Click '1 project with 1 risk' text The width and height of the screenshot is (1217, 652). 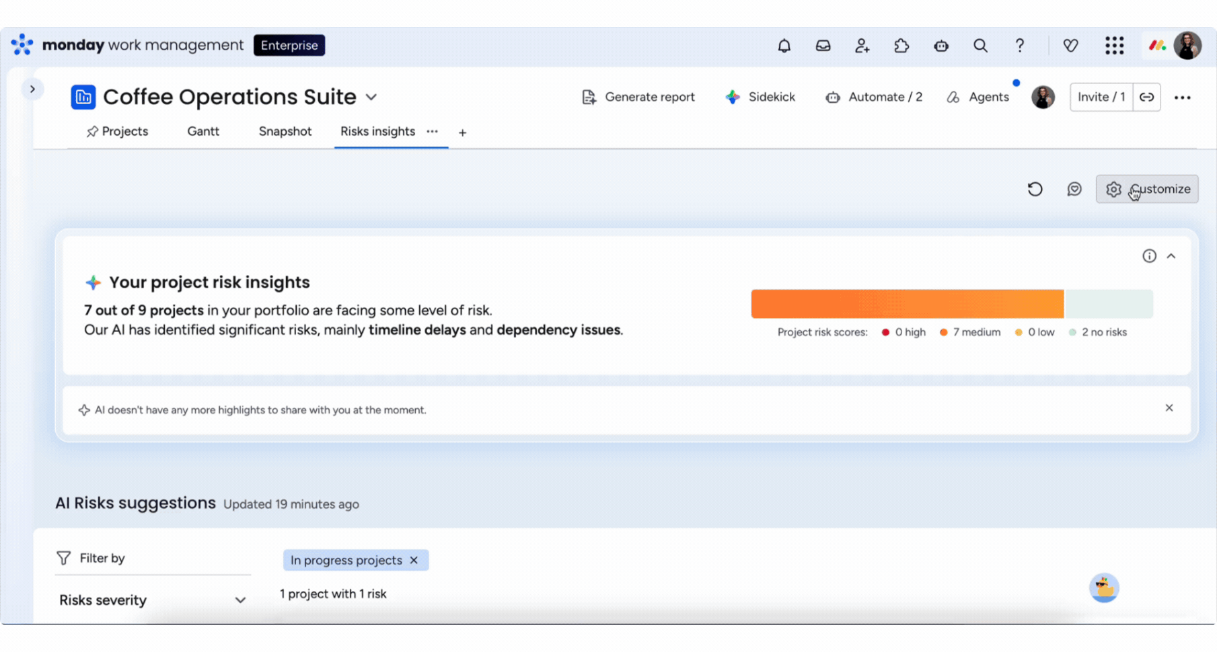[333, 594]
